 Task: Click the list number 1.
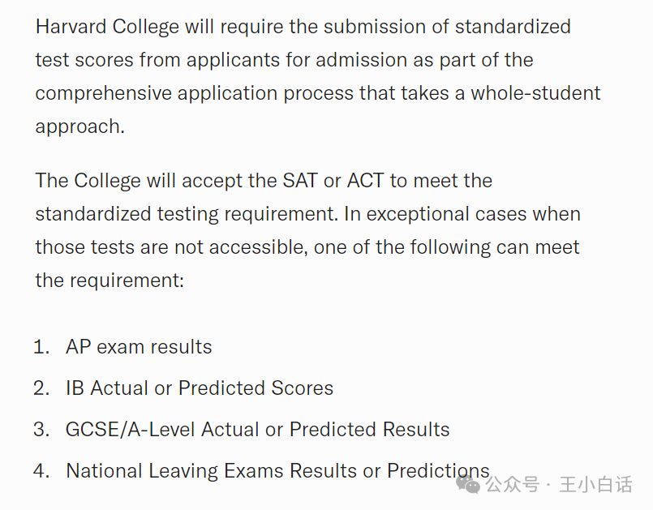(x=41, y=347)
